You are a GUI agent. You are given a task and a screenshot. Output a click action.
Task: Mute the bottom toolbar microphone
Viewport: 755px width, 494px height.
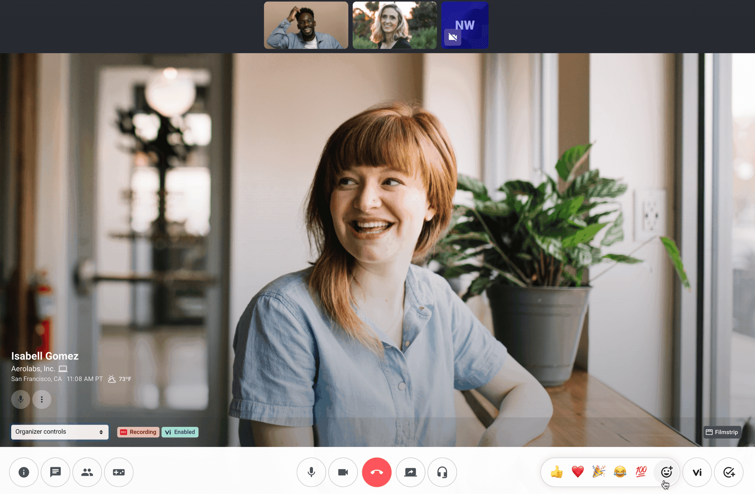(311, 472)
